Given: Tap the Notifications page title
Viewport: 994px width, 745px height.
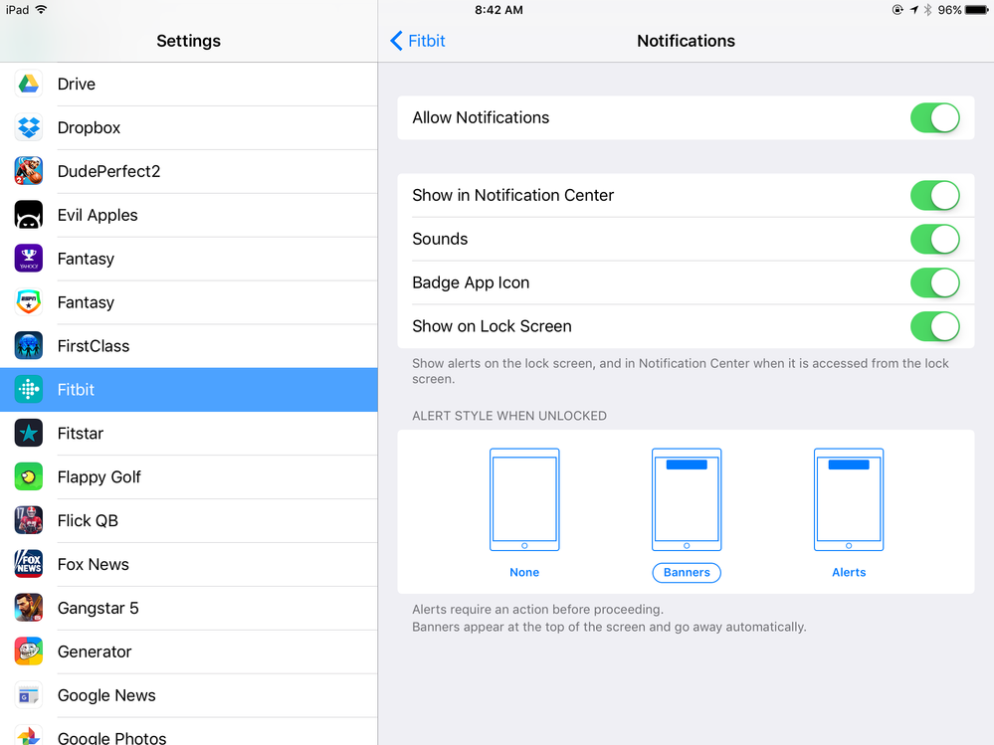Looking at the screenshot, I should click(x=686, y=41).
